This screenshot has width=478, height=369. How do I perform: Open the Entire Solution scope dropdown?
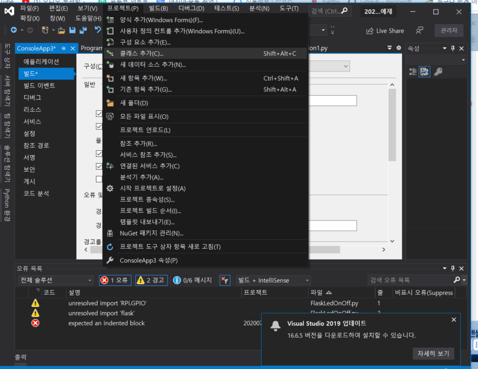[x=56, y=280]
